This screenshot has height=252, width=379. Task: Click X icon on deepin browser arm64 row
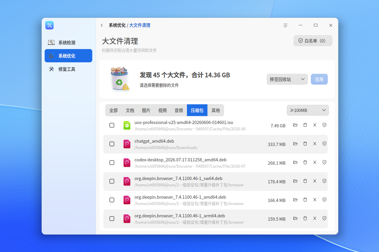point(315,218)
